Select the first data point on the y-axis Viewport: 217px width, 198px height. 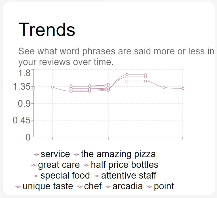pyautogui.click(x=34, y=88)
